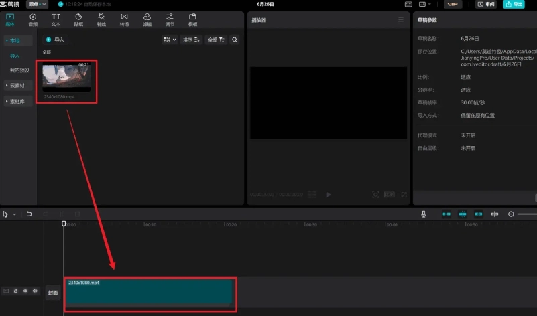
Task: Click the 导入 import button
Action: pyautogui.click(x=56, y=40)
